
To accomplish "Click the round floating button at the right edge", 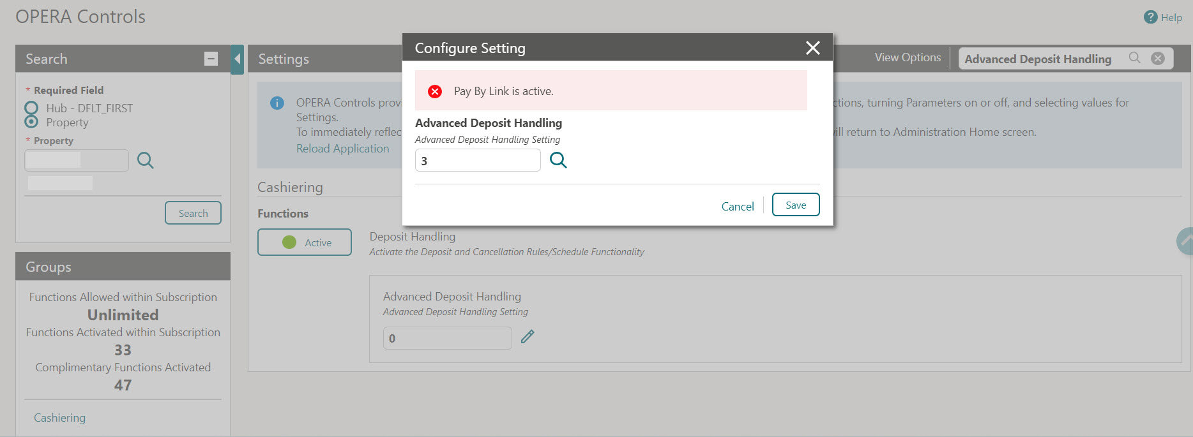I will [1185, 242].
